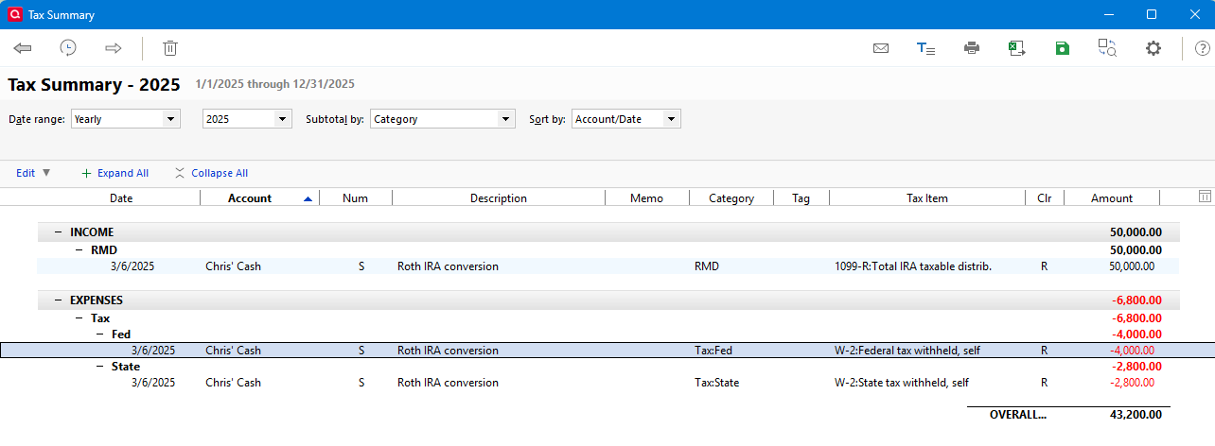Click the forward arrow icon
This screenshot has width=1215, height=446.
pos(114,48)
